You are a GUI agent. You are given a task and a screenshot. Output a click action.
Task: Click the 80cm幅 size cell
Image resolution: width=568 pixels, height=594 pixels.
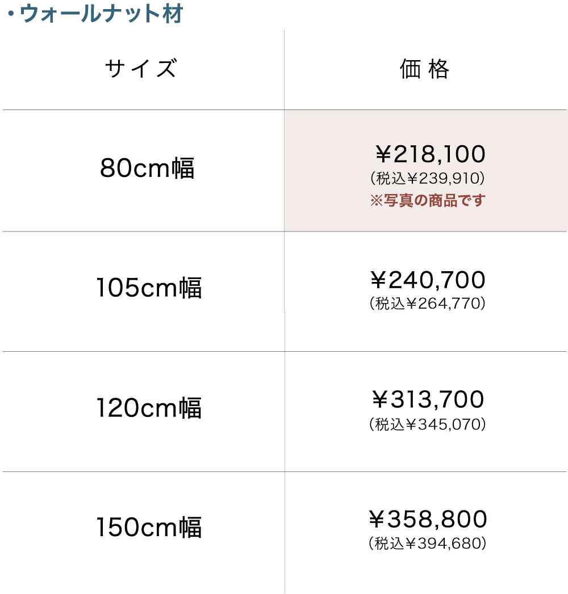(x=147, y=168)
